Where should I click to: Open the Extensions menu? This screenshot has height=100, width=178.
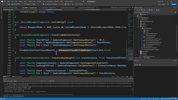(x=50, y=1)
